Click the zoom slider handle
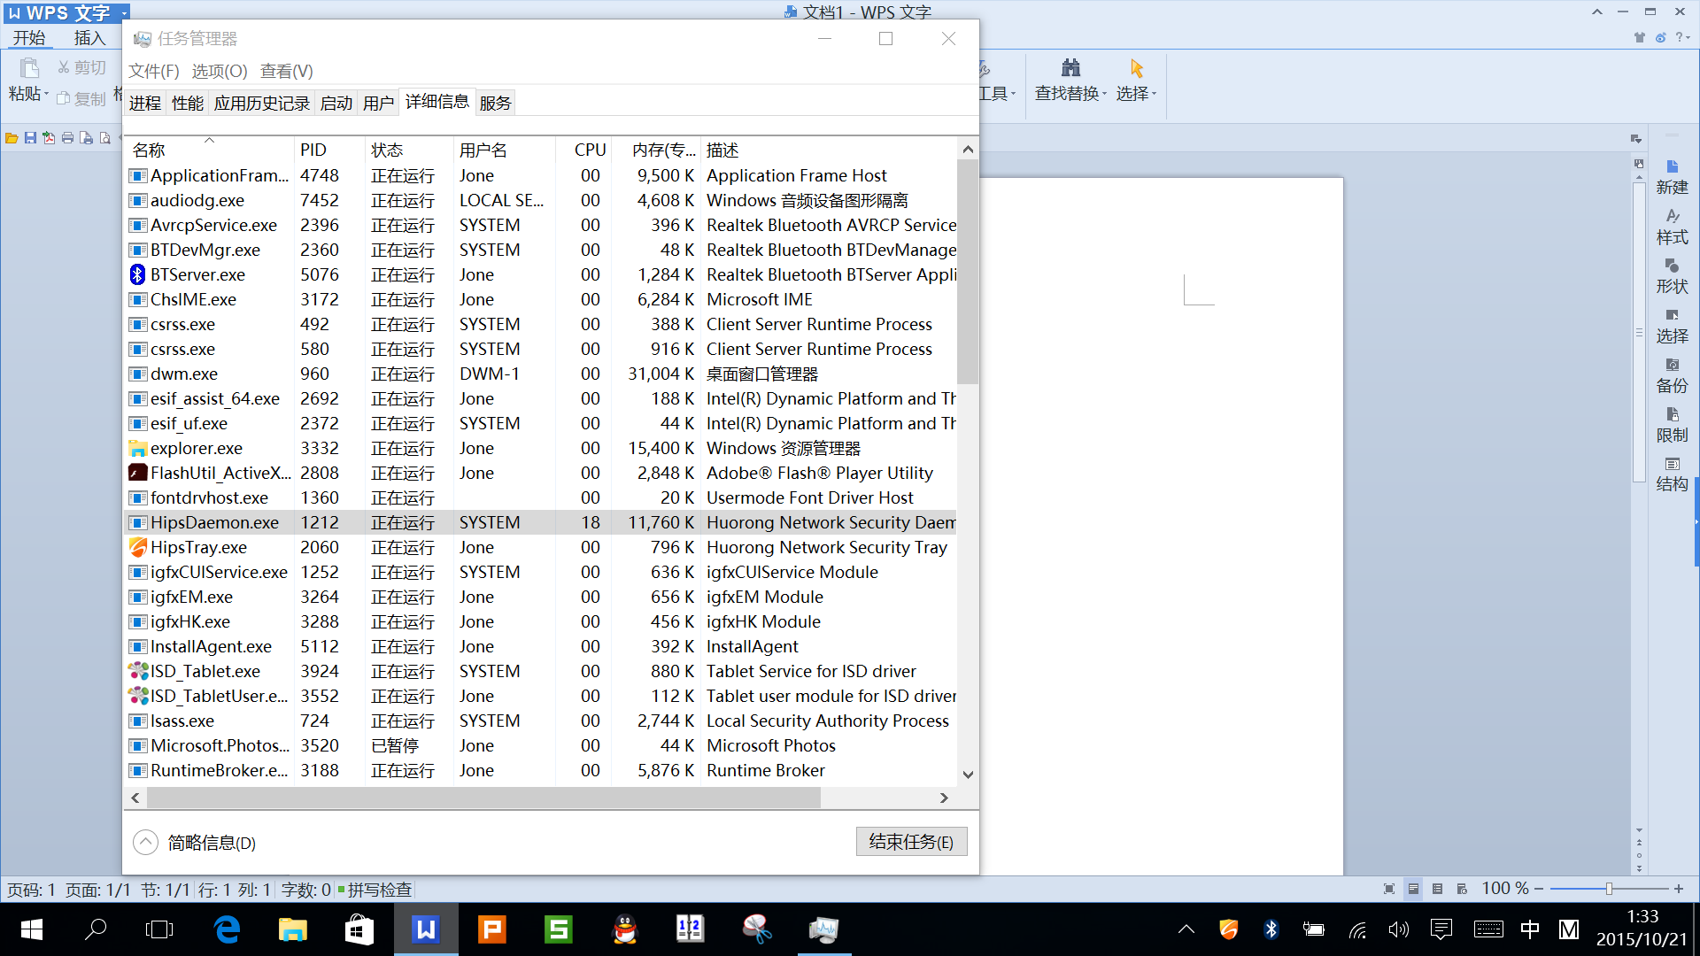 1609,889
